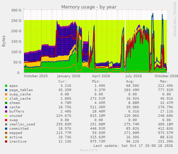The image size is (178, 154).
Task: Click slab_cache average value 16.92G
Action: [133, 99]
